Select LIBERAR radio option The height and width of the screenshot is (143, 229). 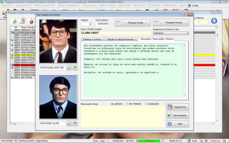(112, 104)
